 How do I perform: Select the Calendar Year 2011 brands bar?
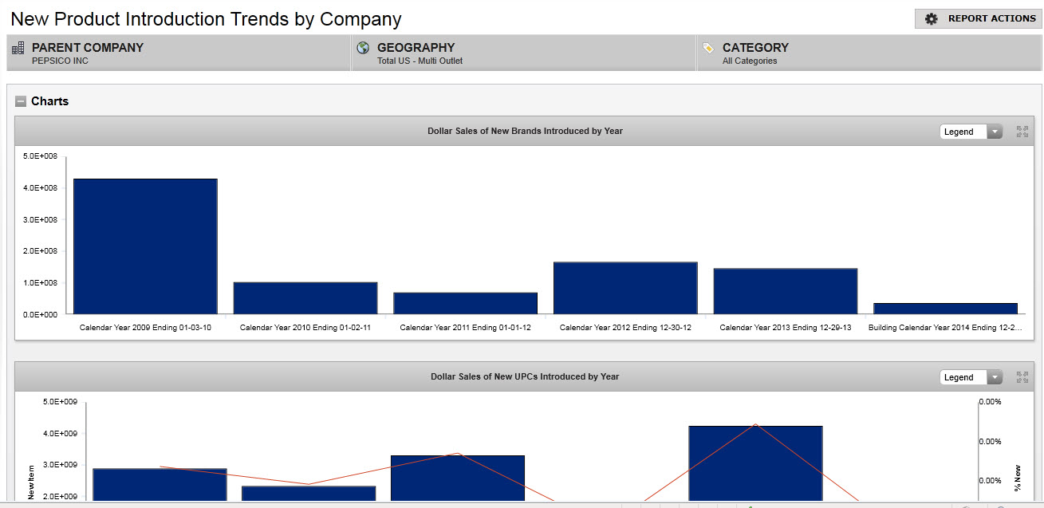pos(465,303)
